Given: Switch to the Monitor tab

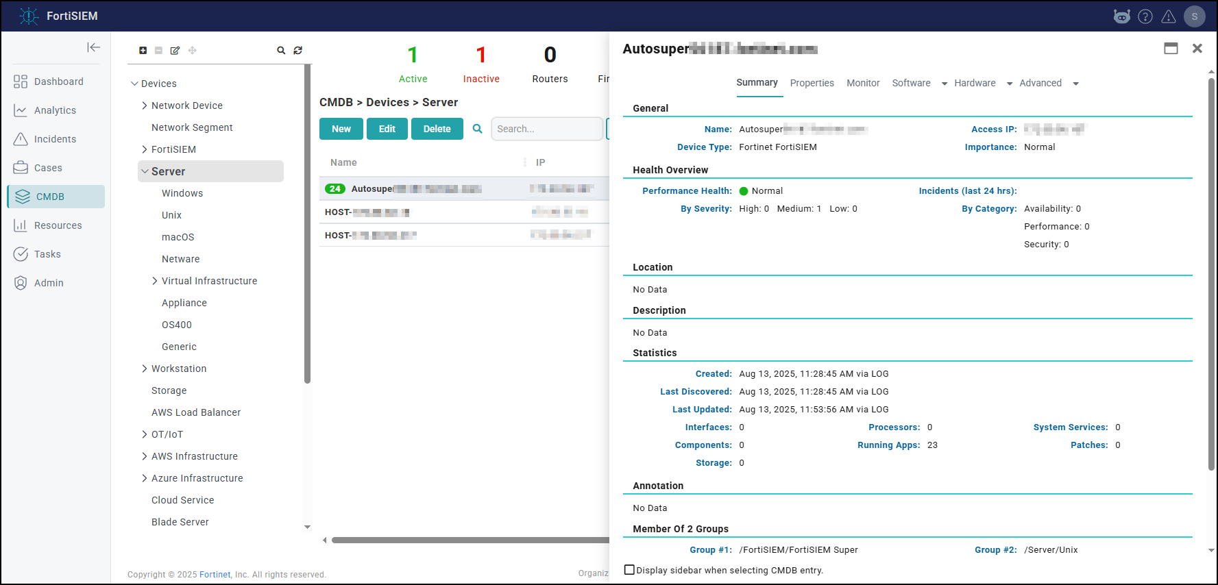Looking at the screenshot, I should coord(863,83).
